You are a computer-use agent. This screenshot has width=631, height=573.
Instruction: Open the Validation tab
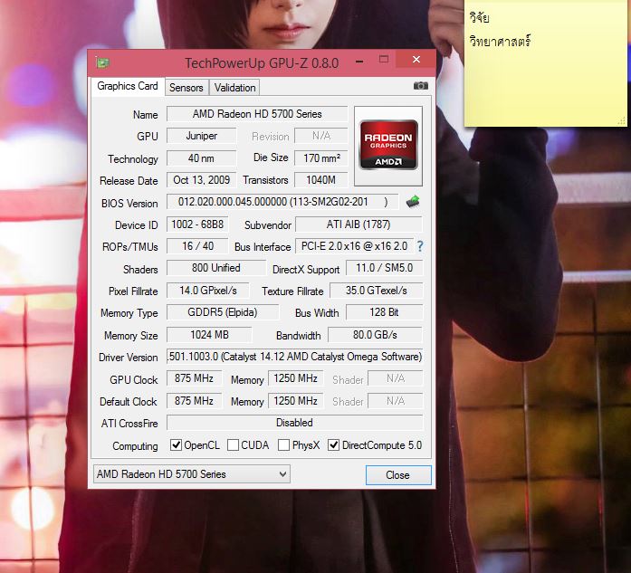[x=234, y=87]
